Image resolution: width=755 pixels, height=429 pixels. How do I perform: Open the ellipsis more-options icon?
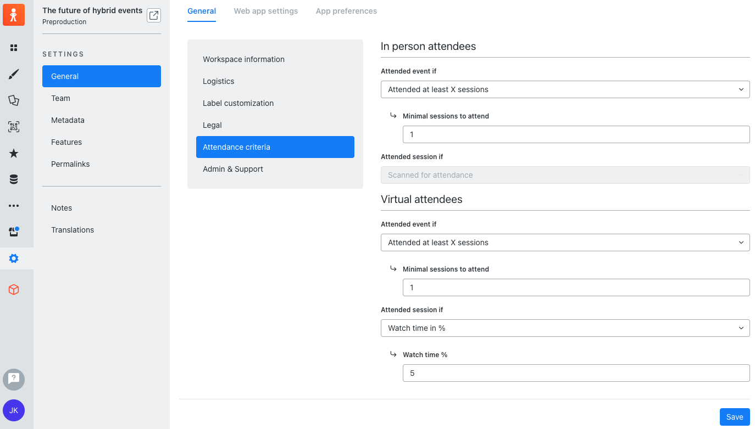tap(13, 205)
